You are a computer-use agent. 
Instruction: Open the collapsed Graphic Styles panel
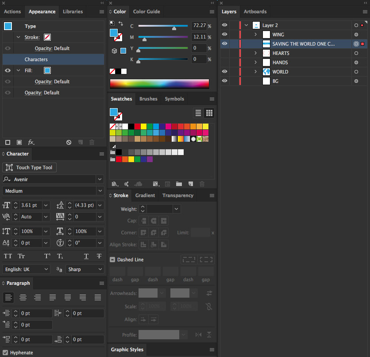coord(127,349)
